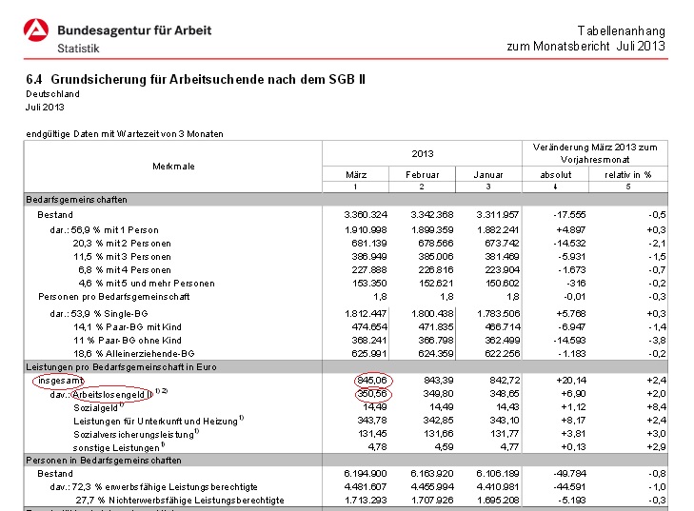Click the Bundesagentur für Arbeit logo icon
The image size is (694, 511).
[39, 36]
